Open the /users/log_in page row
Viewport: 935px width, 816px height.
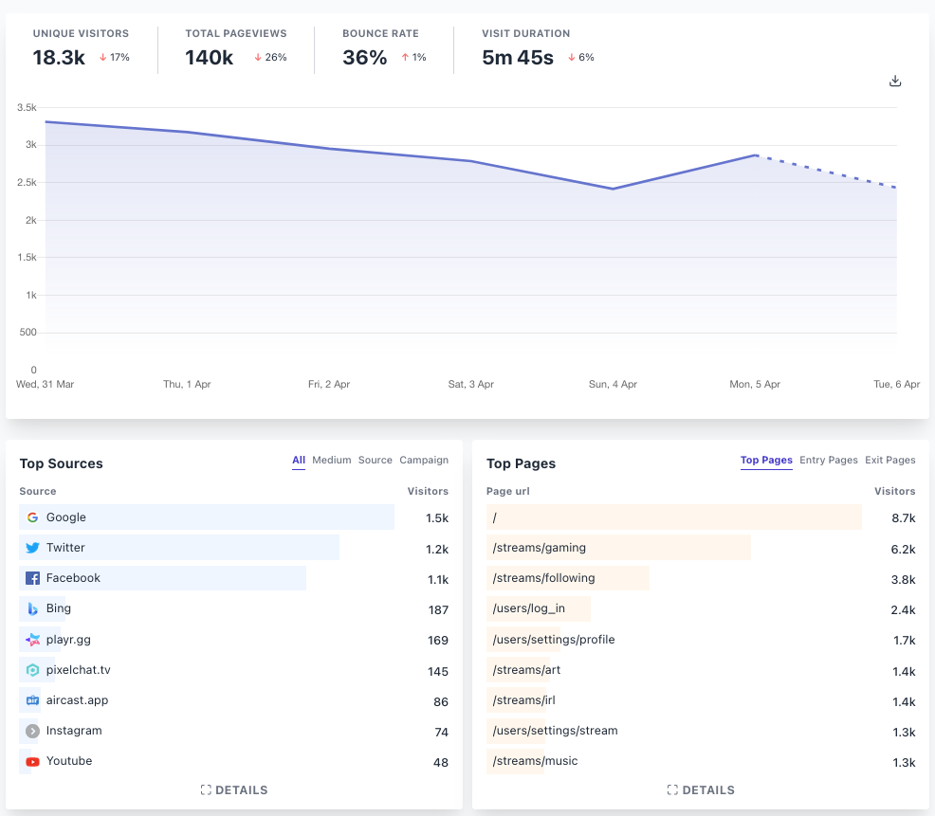point(701,608)
